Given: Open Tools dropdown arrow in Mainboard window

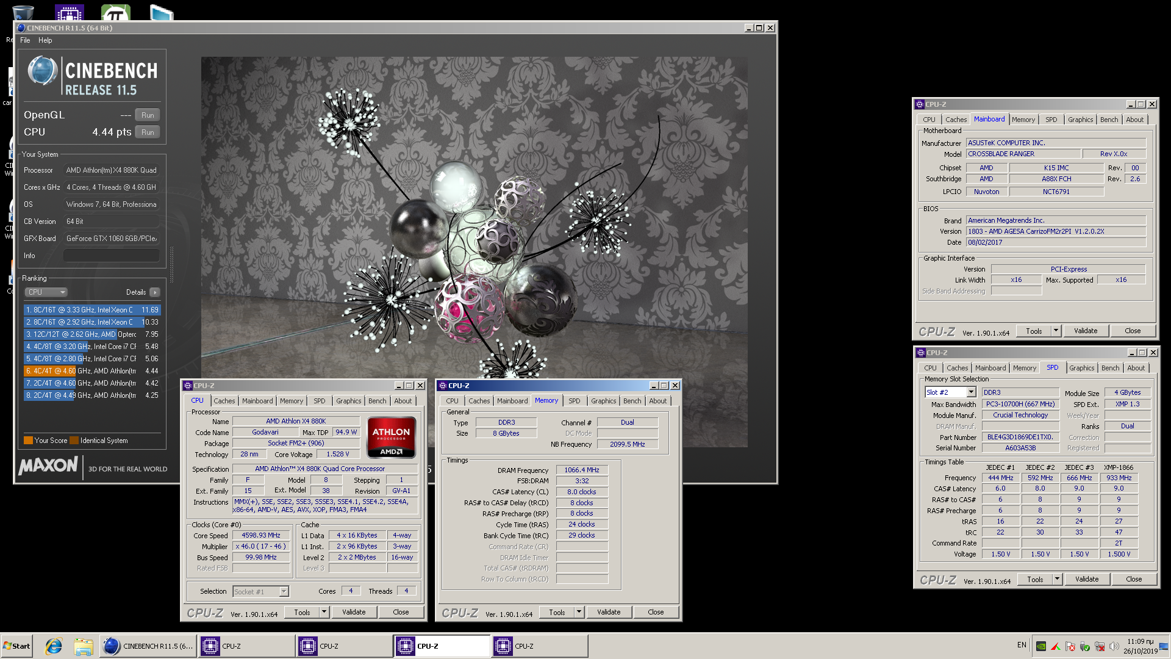Looking at the screenshot, I should (1056, 331).
